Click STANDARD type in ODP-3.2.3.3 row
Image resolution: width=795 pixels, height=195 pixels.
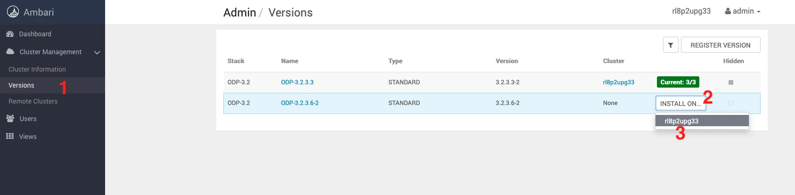[404, 82]
